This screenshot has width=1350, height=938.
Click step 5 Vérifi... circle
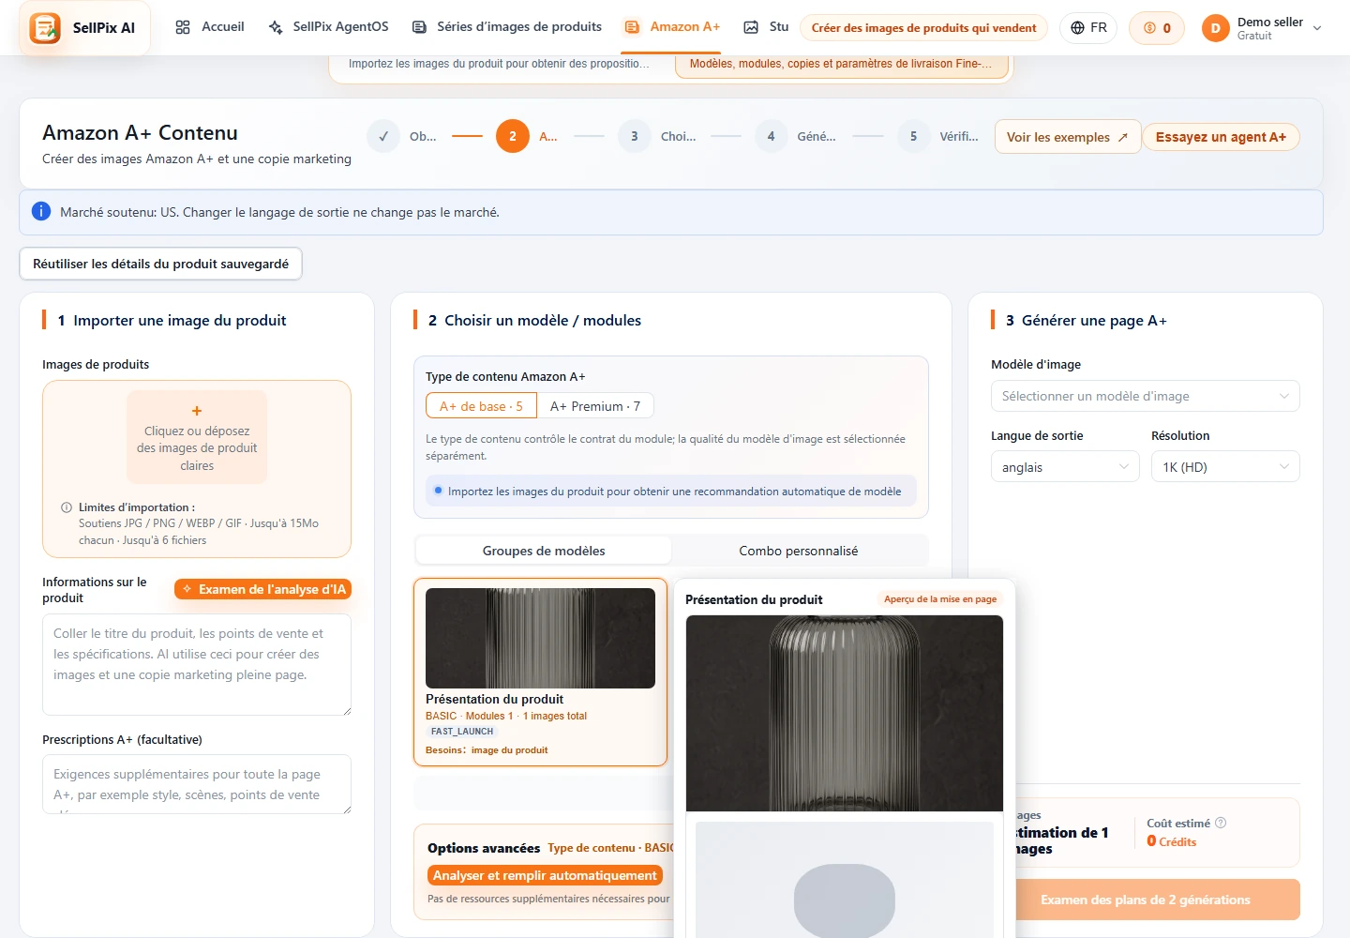[914, 136]
